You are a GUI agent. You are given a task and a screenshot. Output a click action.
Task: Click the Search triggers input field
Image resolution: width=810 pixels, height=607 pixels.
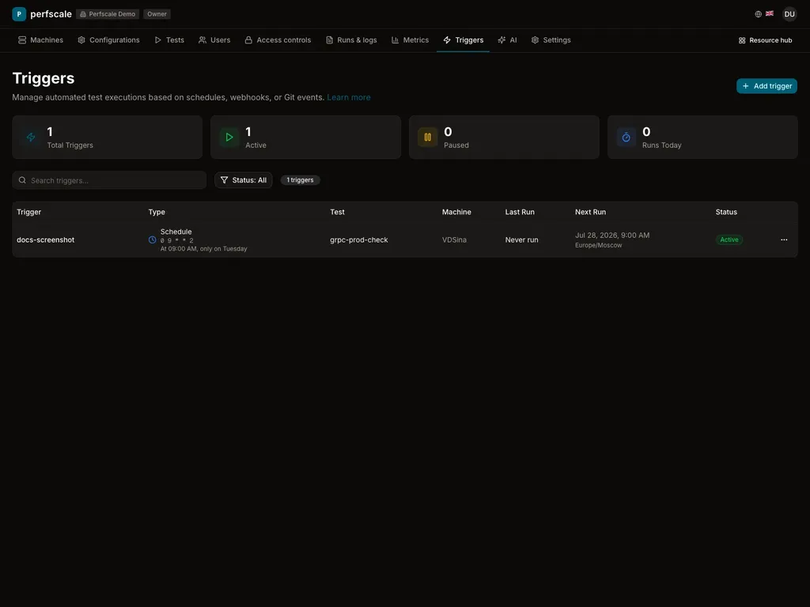coord(109,180)
